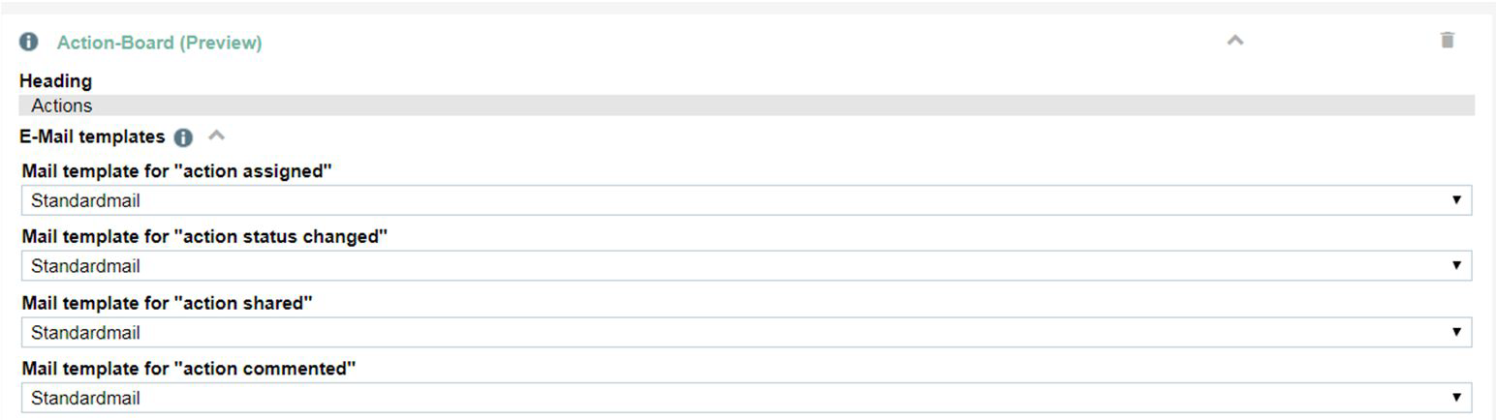Collapse the Action-Board panel with top chevron
Viewport: 1496px width, 420px height.
click(x=1235, y=41)
